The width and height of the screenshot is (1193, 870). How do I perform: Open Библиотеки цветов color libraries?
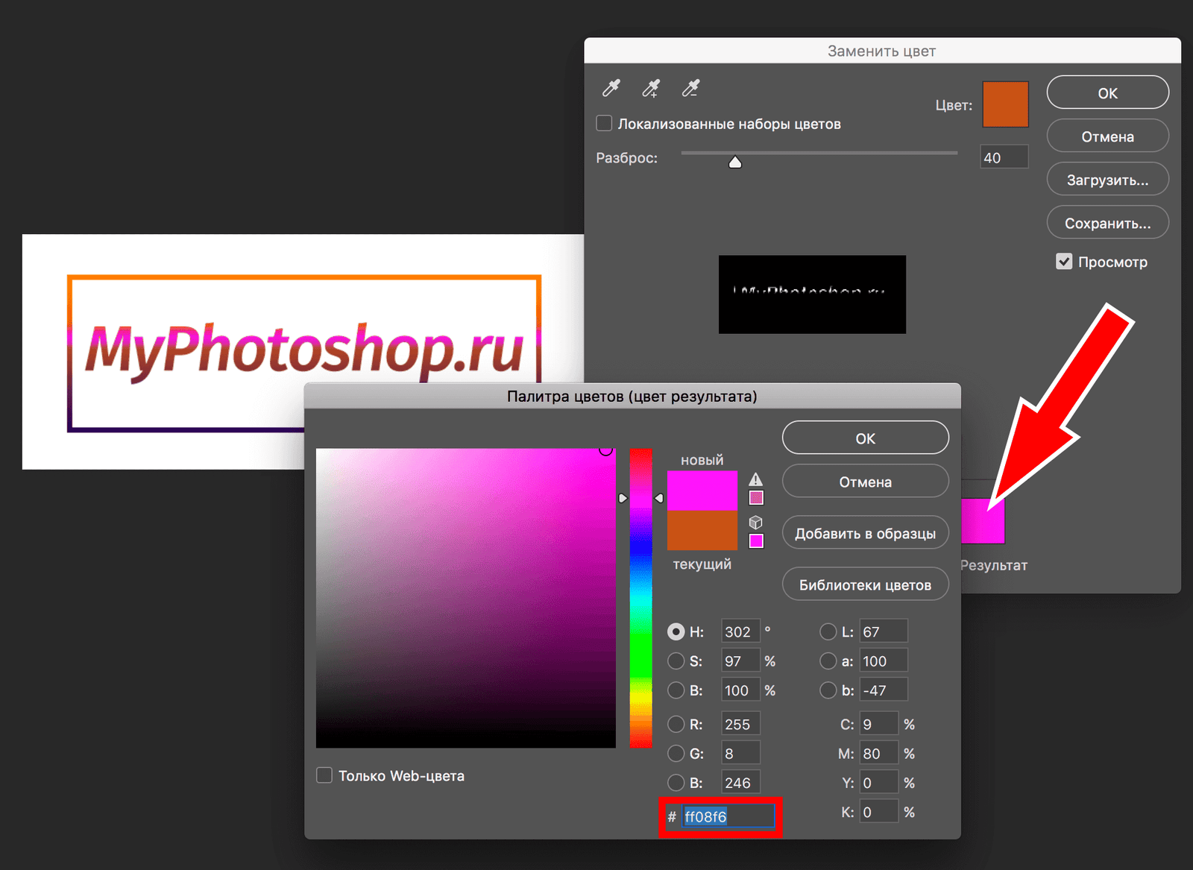(865, 585)
